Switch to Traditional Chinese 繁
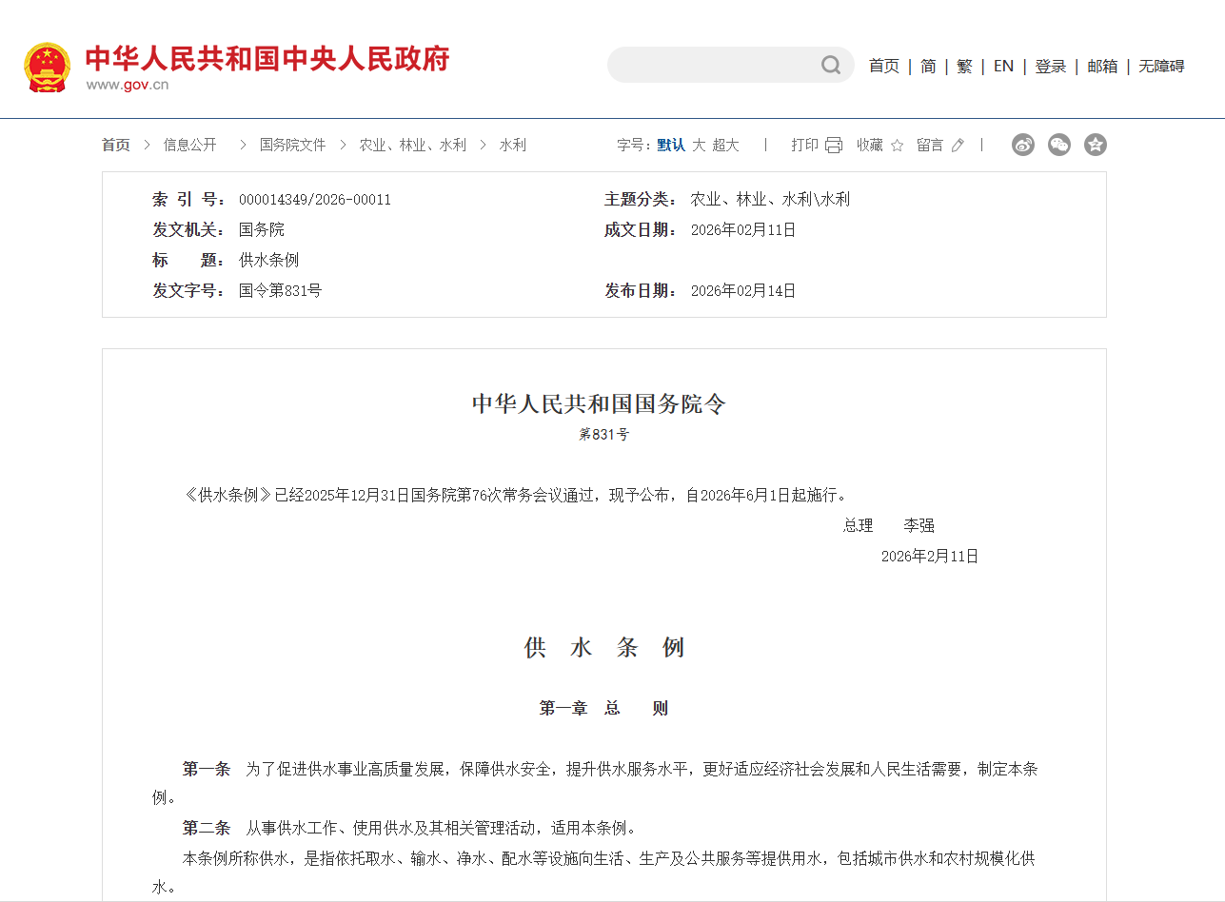The height and width of the screenshot is (902, 1225). [x=964, y=66]
